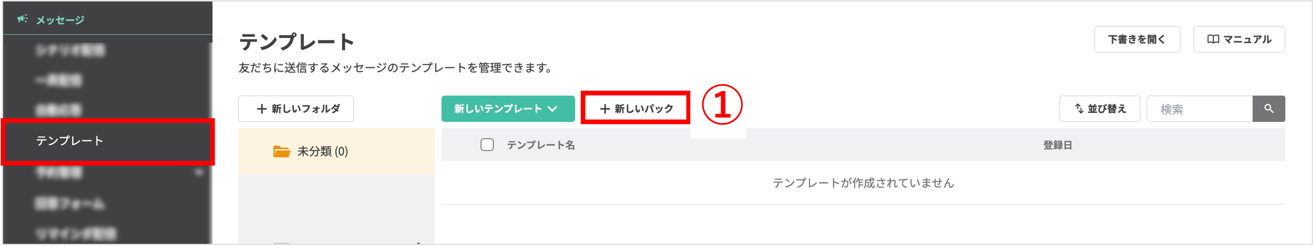1313x246 pixels.
Task: Create a pack via 新しいパック
Action: (636, 108)
